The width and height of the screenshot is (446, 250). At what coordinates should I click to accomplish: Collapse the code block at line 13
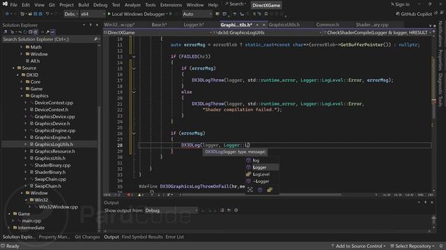pyautogui.click(x=134, y=57)
